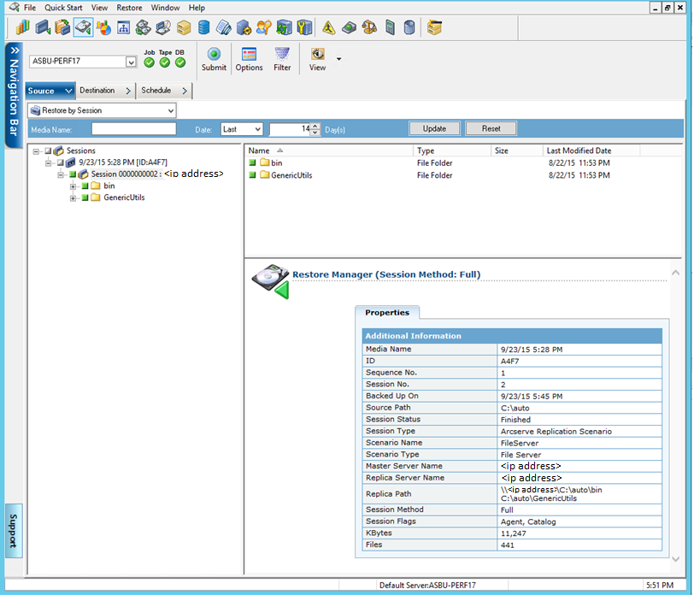Click the Reset button

(491, 129)
